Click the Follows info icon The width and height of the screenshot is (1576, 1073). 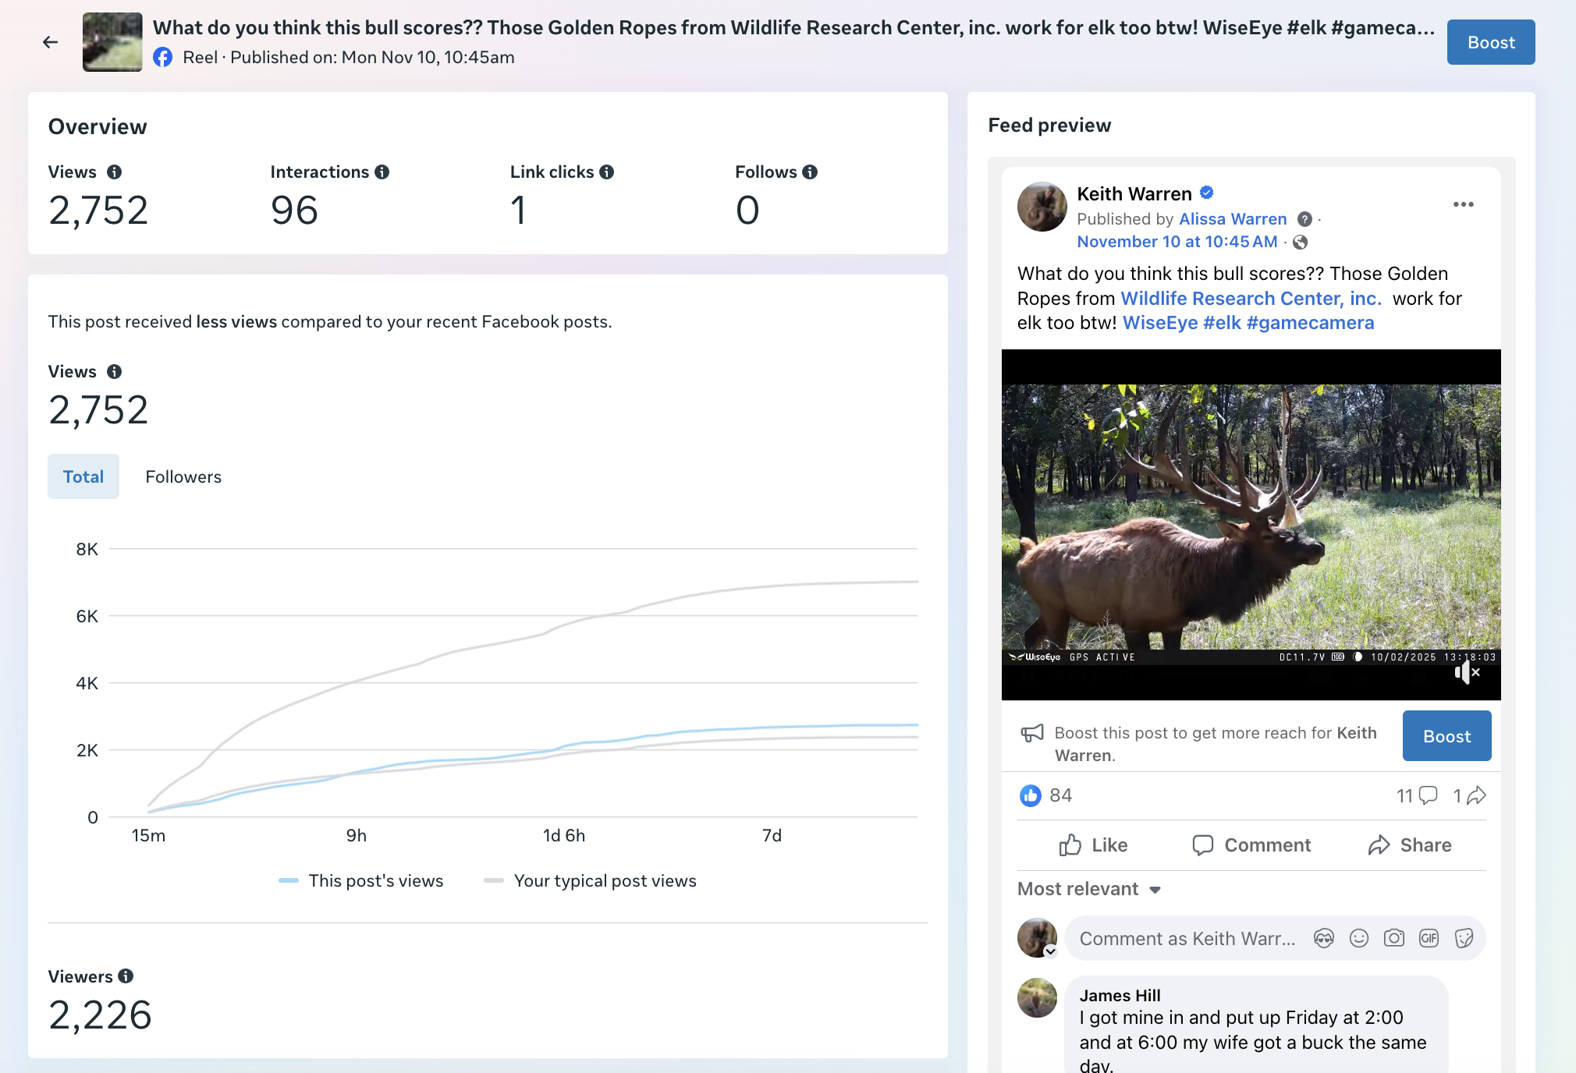coord(810,172)
